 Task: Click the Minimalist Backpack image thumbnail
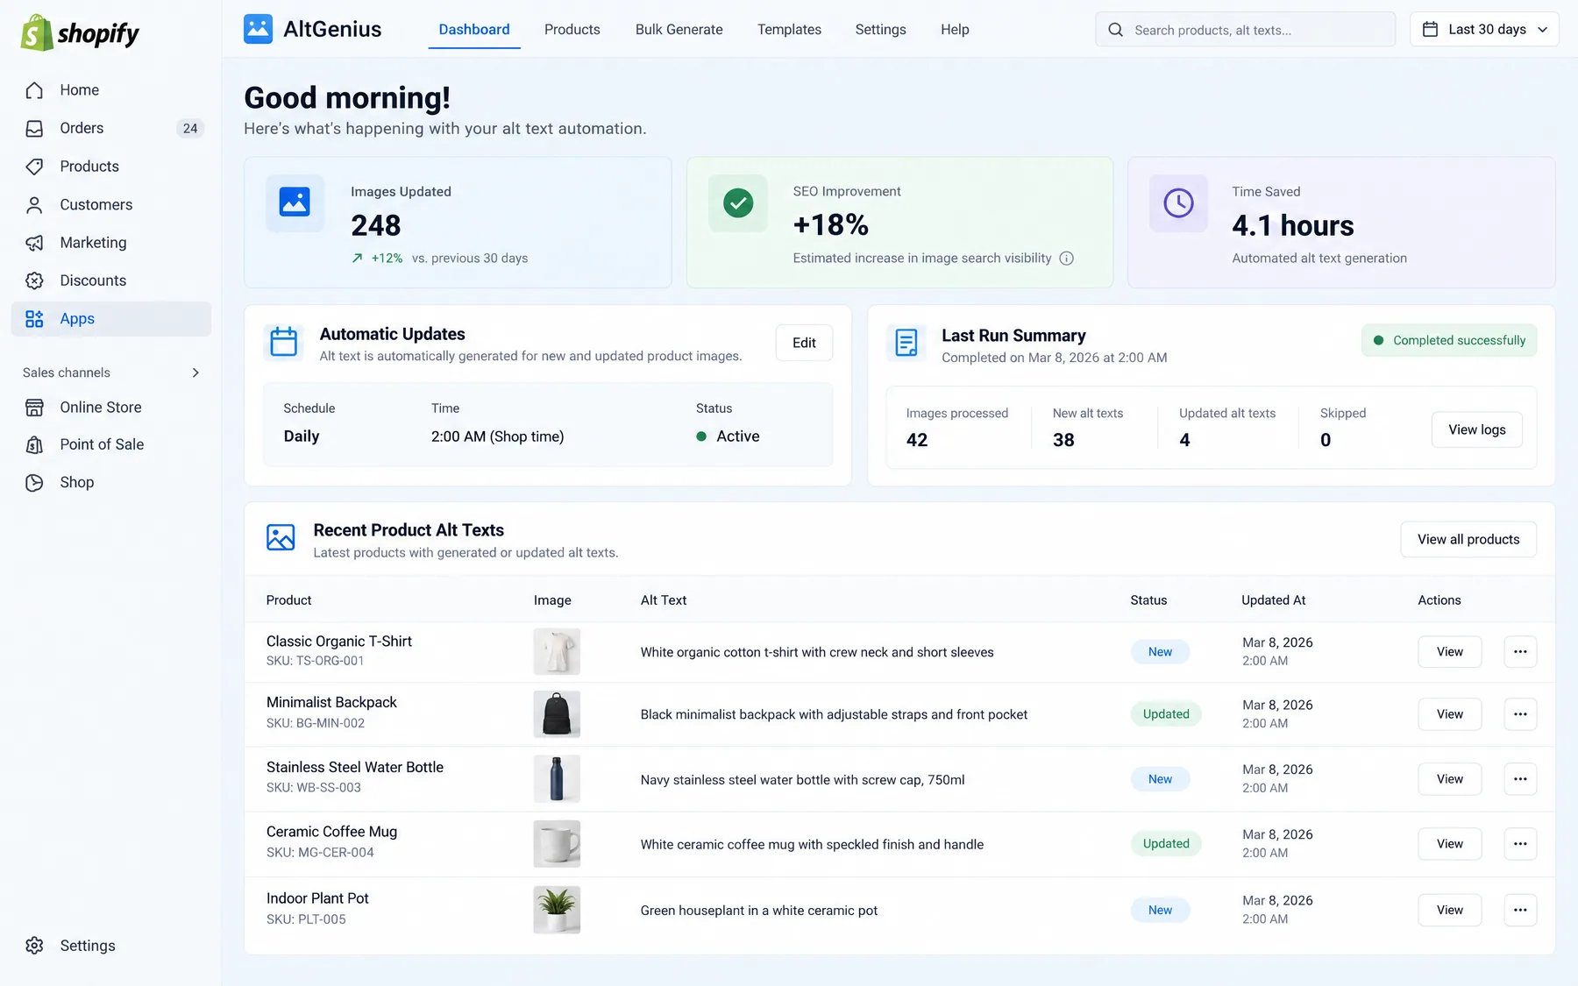click(557, 714)
